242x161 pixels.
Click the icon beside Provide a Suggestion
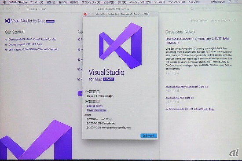coord(235,20)
